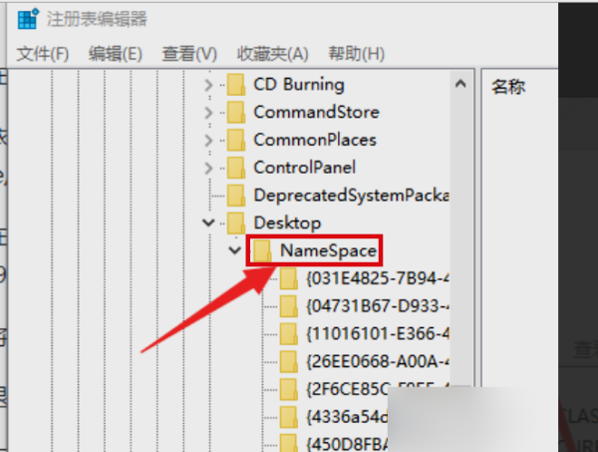Select the {450D8FBA subkey label
The height and width of the screenshot is (452, 598).
pos(347,444)
